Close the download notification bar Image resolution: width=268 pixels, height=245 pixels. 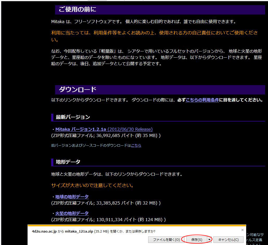(x=242, y=230)
